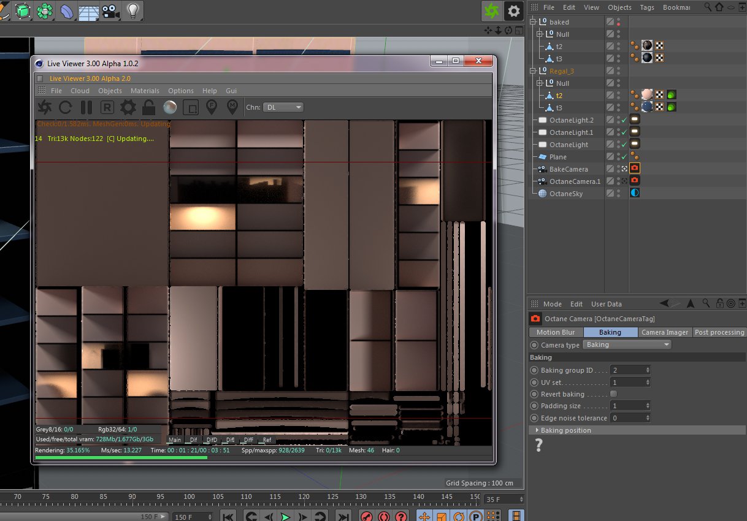
Task: Activate the material picker in Live Viewer
Action: coord(232,107)
